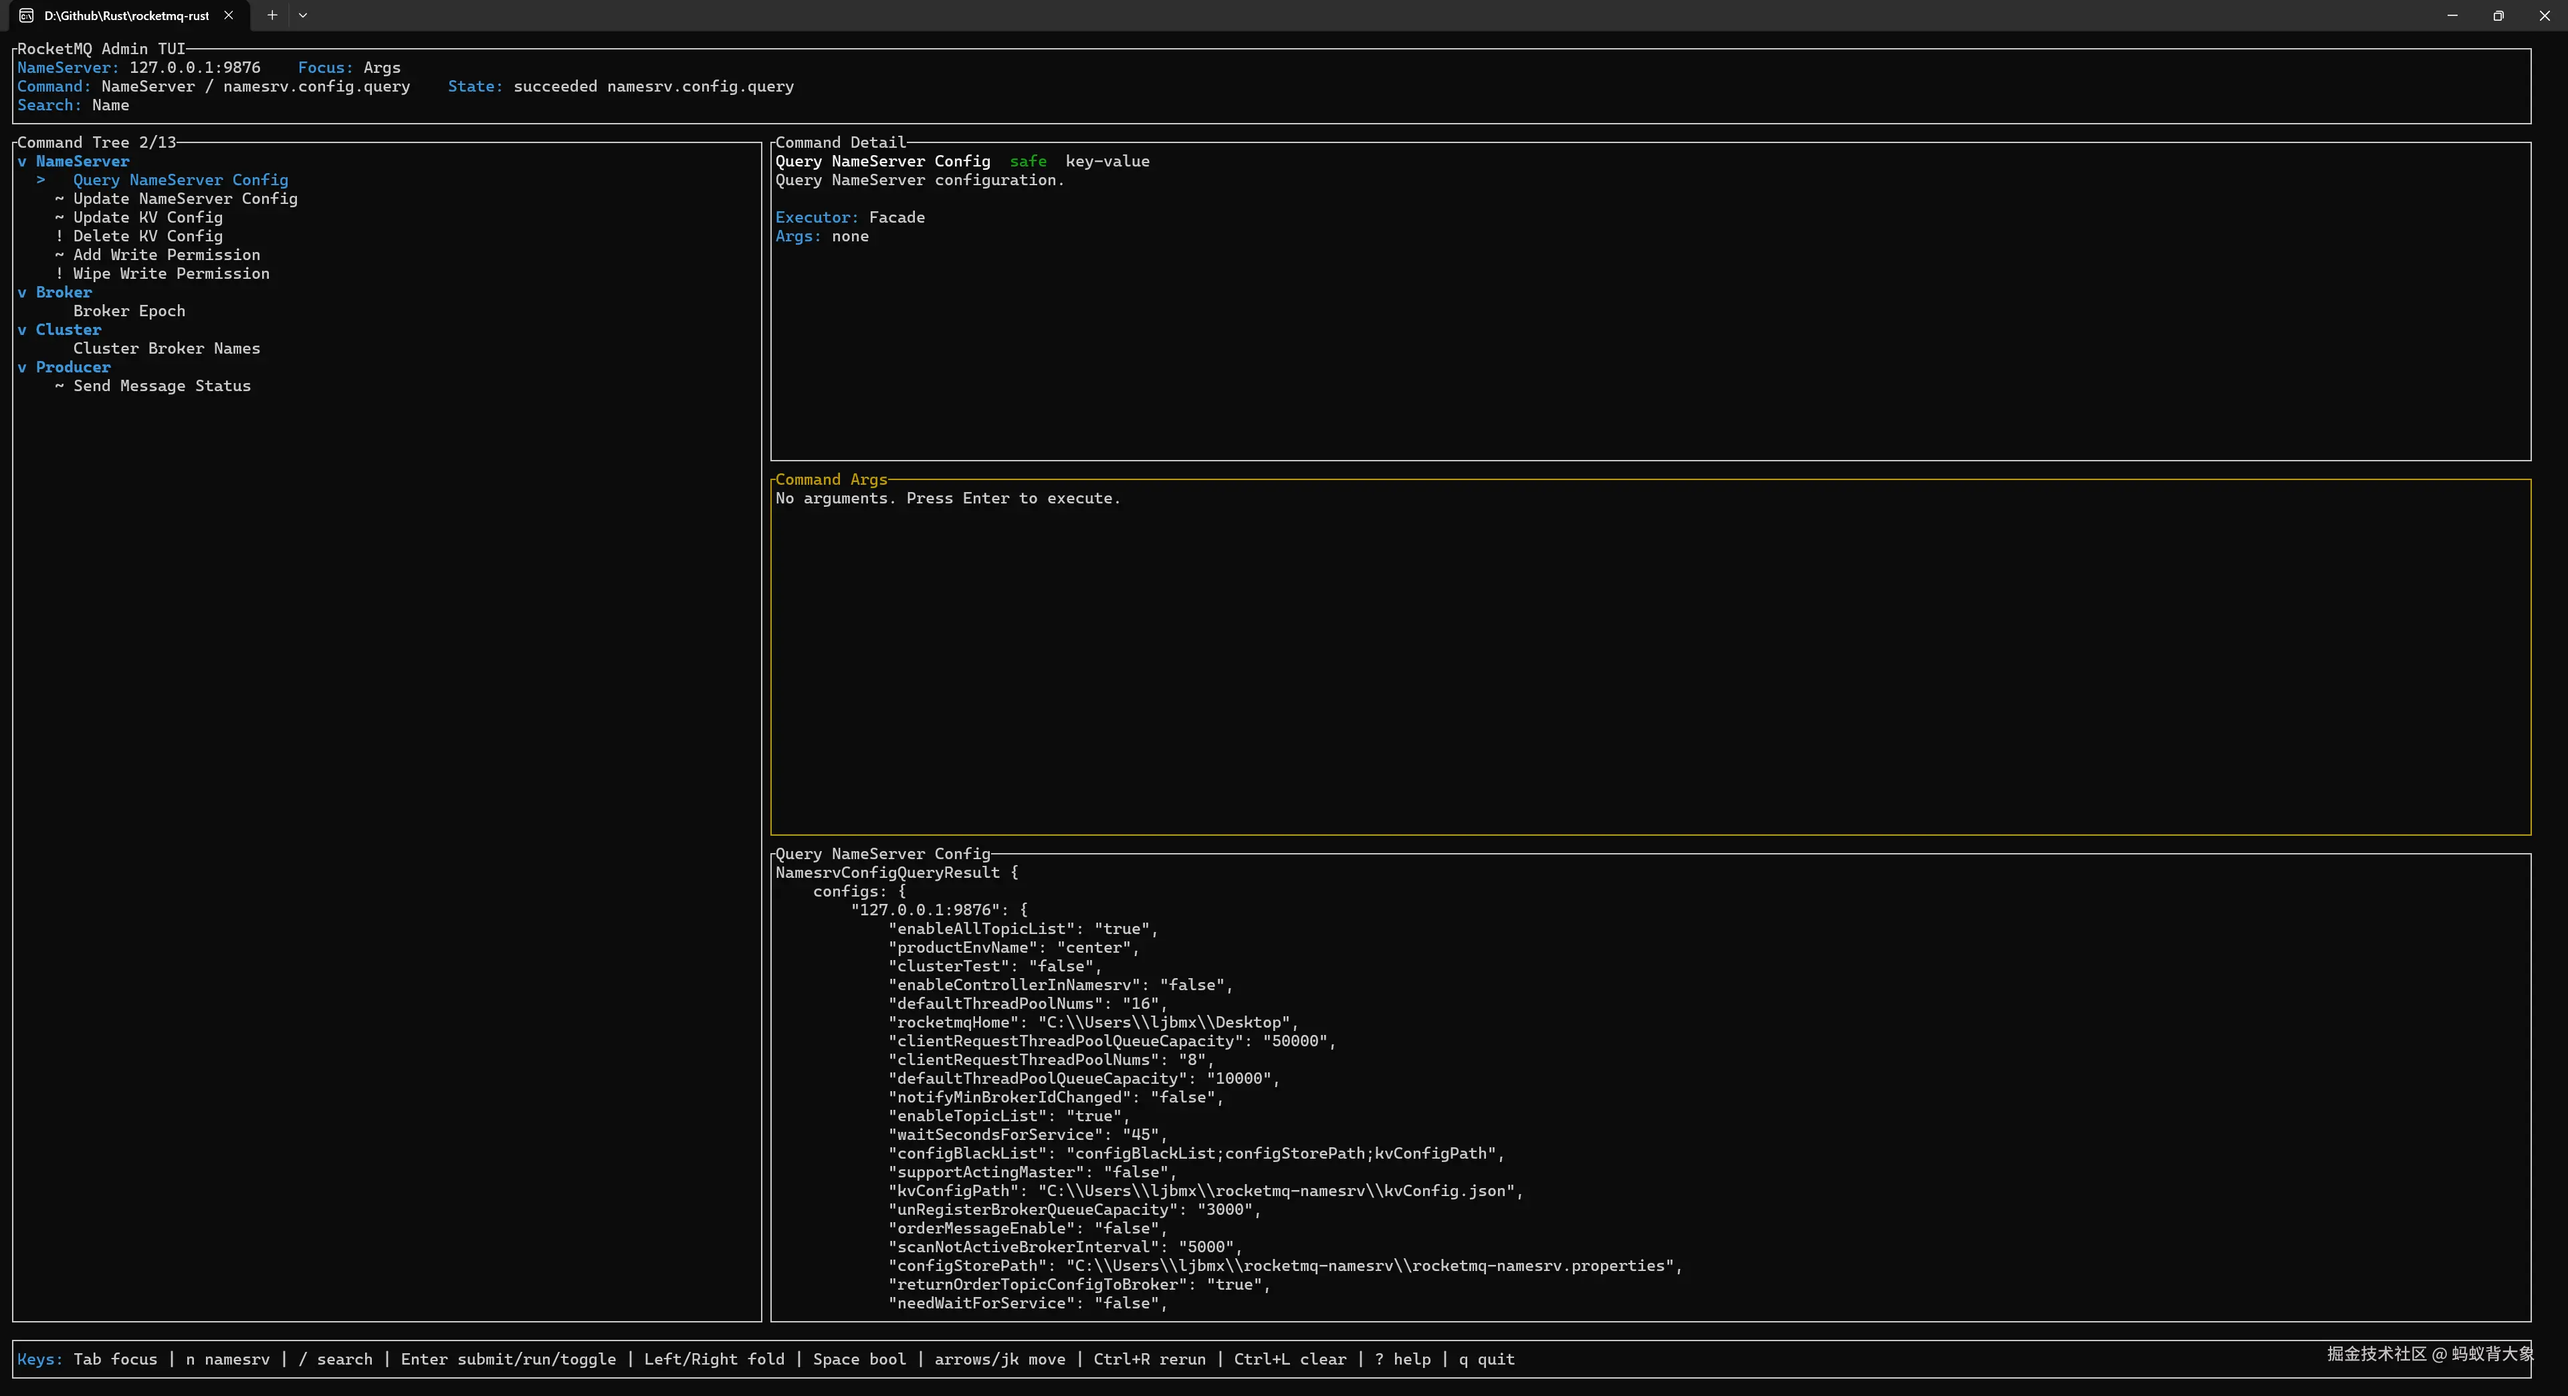Click the Command path NameServer / namesrv.config.query
Viewport: 2568px width, 1396px height.
256,87
